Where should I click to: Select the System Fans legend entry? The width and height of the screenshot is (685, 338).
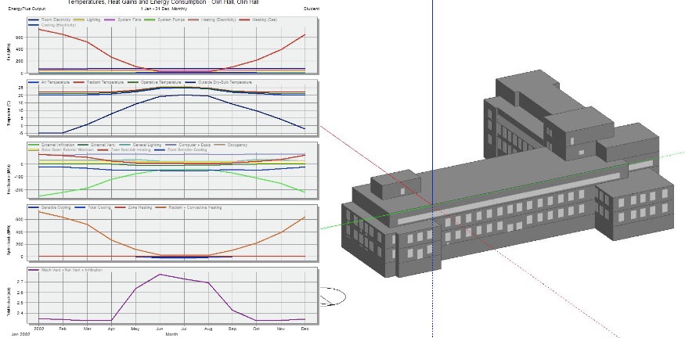pos(122,20)
